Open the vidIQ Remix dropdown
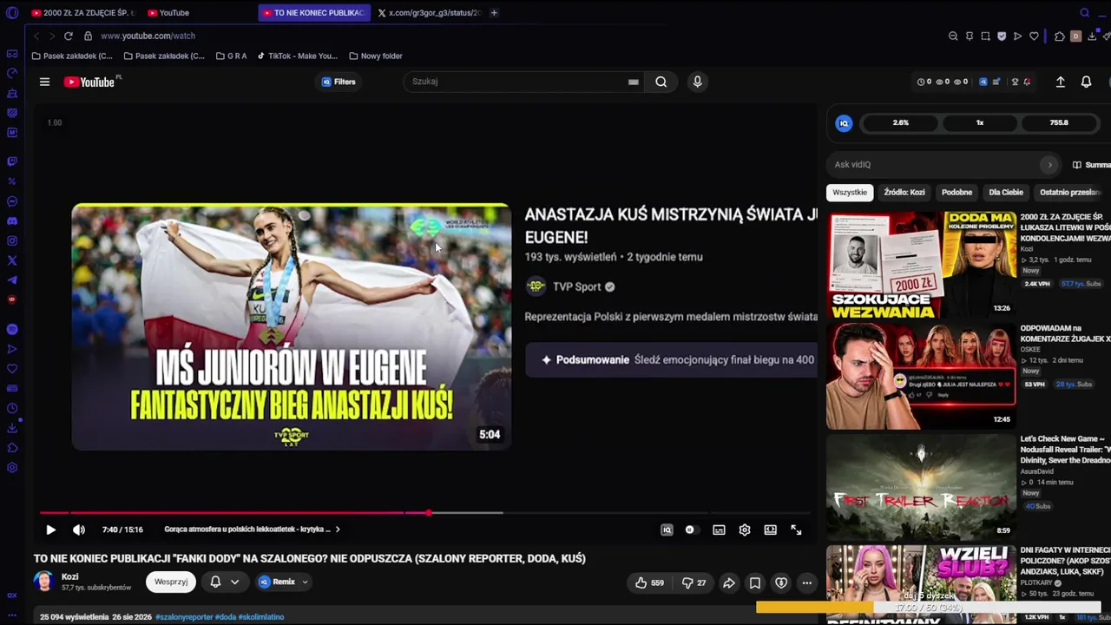The width and height of the screenshot is (1111, 625). coord(284,582)
